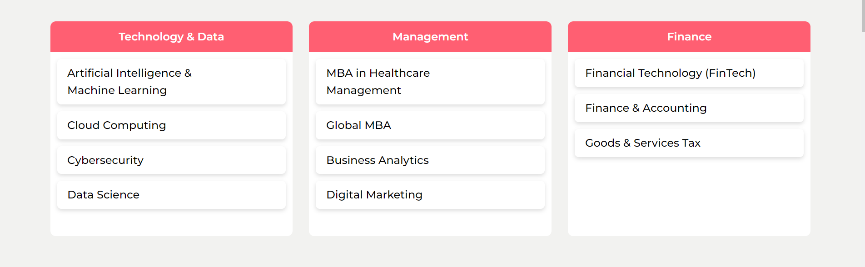Click empty area below Digital Marketing card
Screen dimensions: 865x267
[430, 222]
